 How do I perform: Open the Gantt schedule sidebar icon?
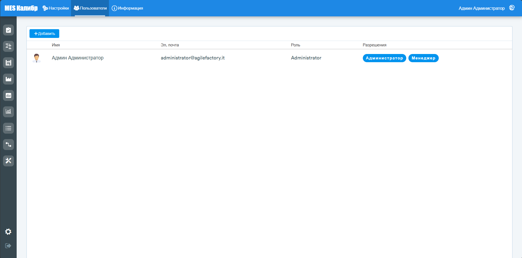click(x=8, y=46)
